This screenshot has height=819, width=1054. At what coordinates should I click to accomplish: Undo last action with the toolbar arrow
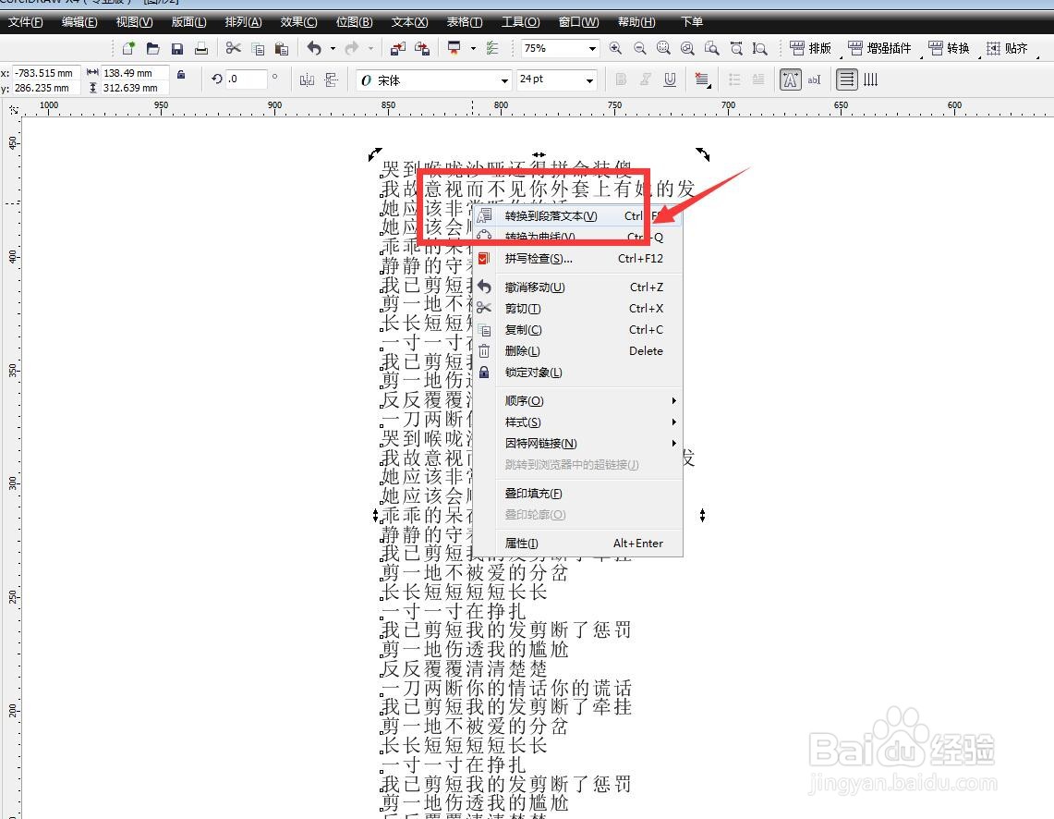(x=314, y=48)
